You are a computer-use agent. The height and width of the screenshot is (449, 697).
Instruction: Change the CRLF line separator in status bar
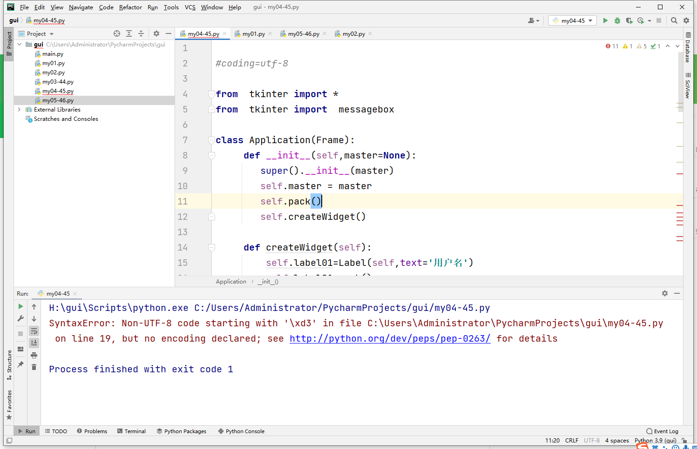tap(572, 440)
